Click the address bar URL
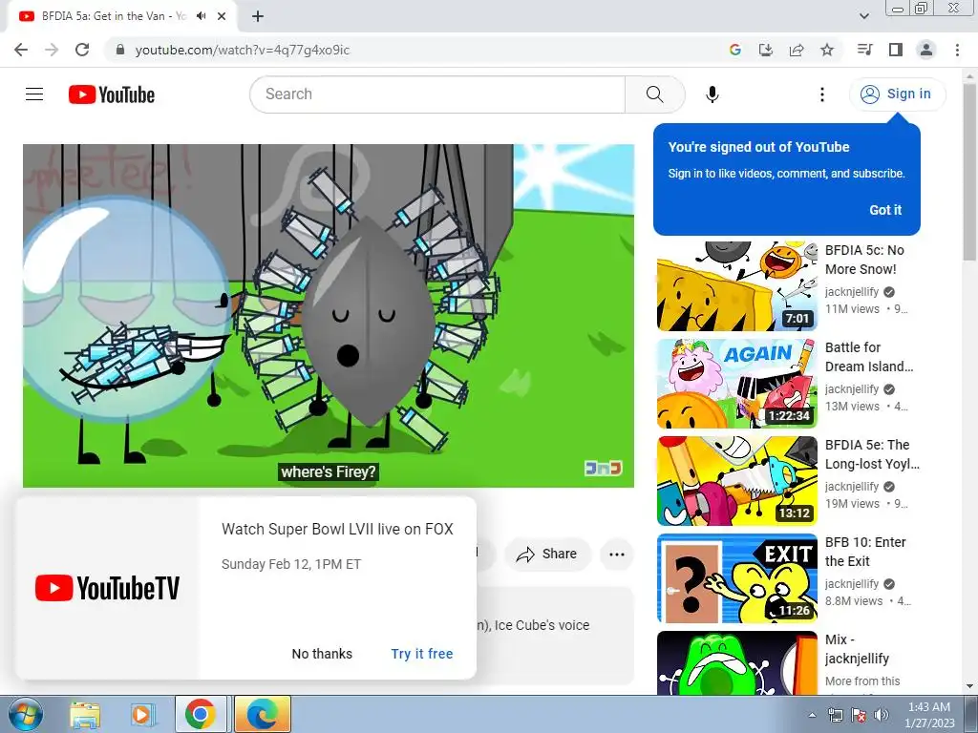Image resolution: width=978 pixels, height=733 pixels. click(x=242, y=50)
